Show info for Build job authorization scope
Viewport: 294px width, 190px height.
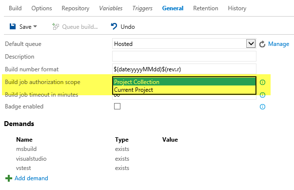coord(262,82)
